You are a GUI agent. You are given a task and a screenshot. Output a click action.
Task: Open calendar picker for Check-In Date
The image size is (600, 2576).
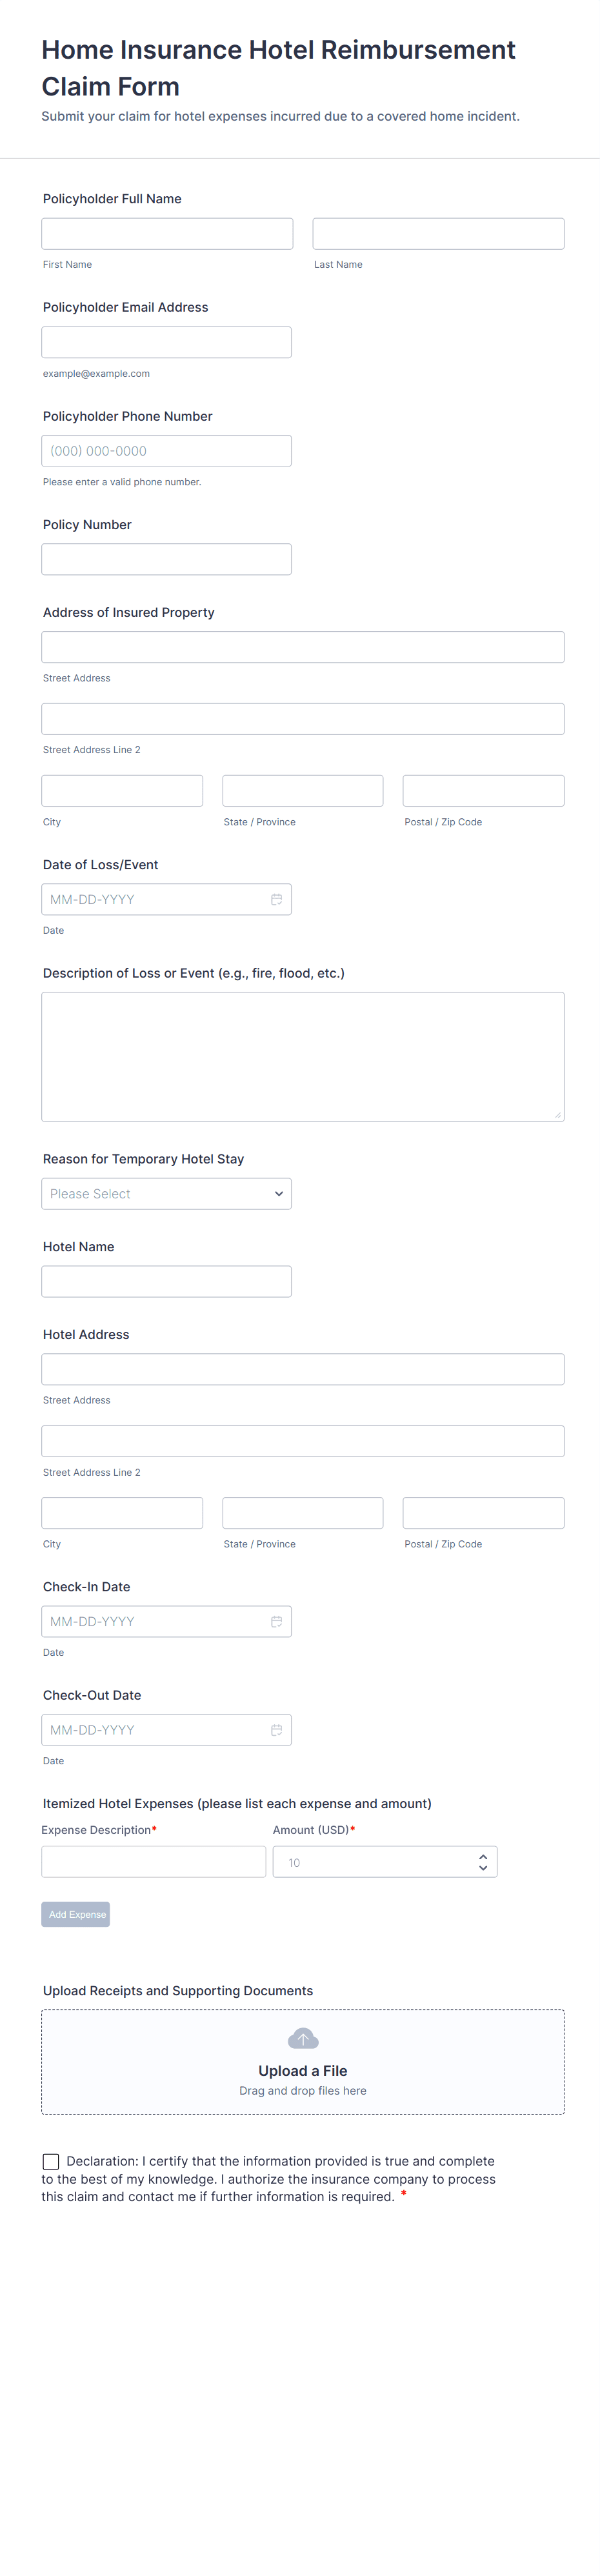276,1621
